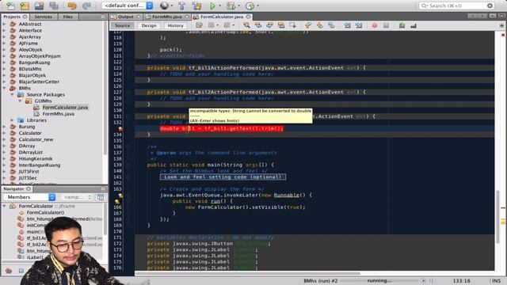The width and height of the screenshot is (507, 285).
Task: Open the Output tab
Action: click(x=126, y=17)
